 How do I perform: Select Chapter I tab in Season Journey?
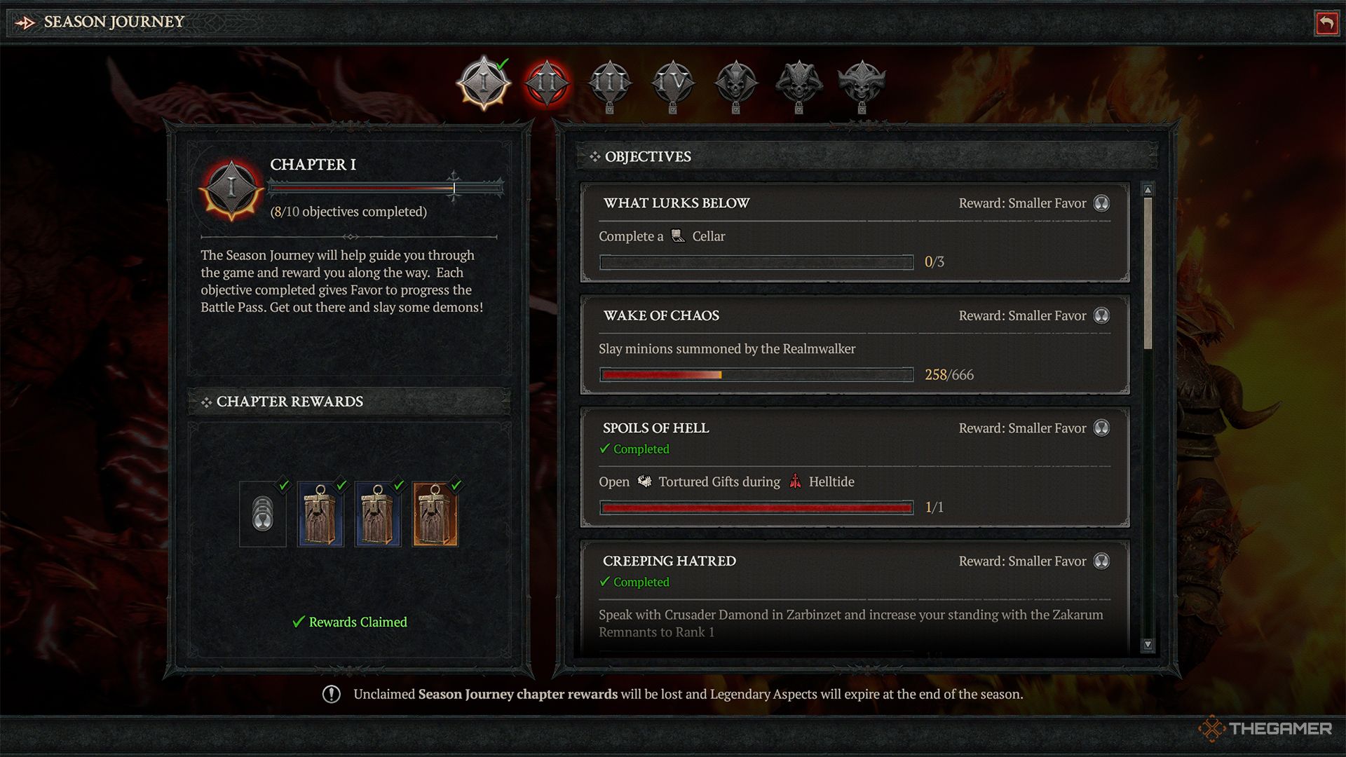tap(484, 84)
